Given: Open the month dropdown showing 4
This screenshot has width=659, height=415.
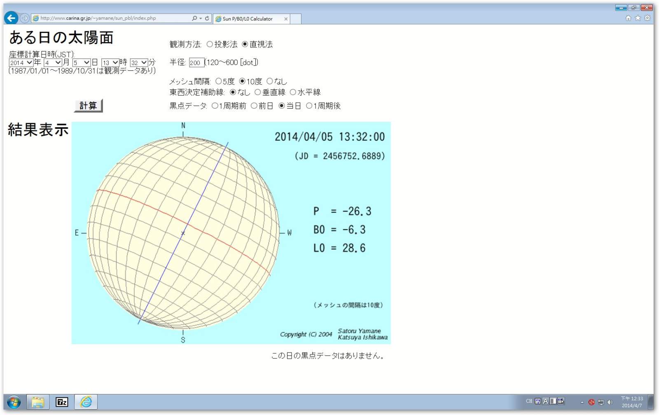Looking at the screenshot, I should click(53, 63).
